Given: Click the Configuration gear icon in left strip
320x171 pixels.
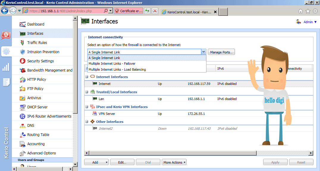Looking at the screenshot, I should pyautogui.click(x=6, y=51).
